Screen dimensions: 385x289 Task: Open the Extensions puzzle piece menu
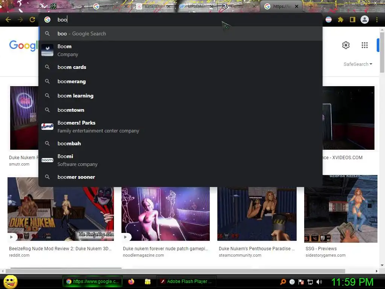pyautogui.click(x=340, y=20)
